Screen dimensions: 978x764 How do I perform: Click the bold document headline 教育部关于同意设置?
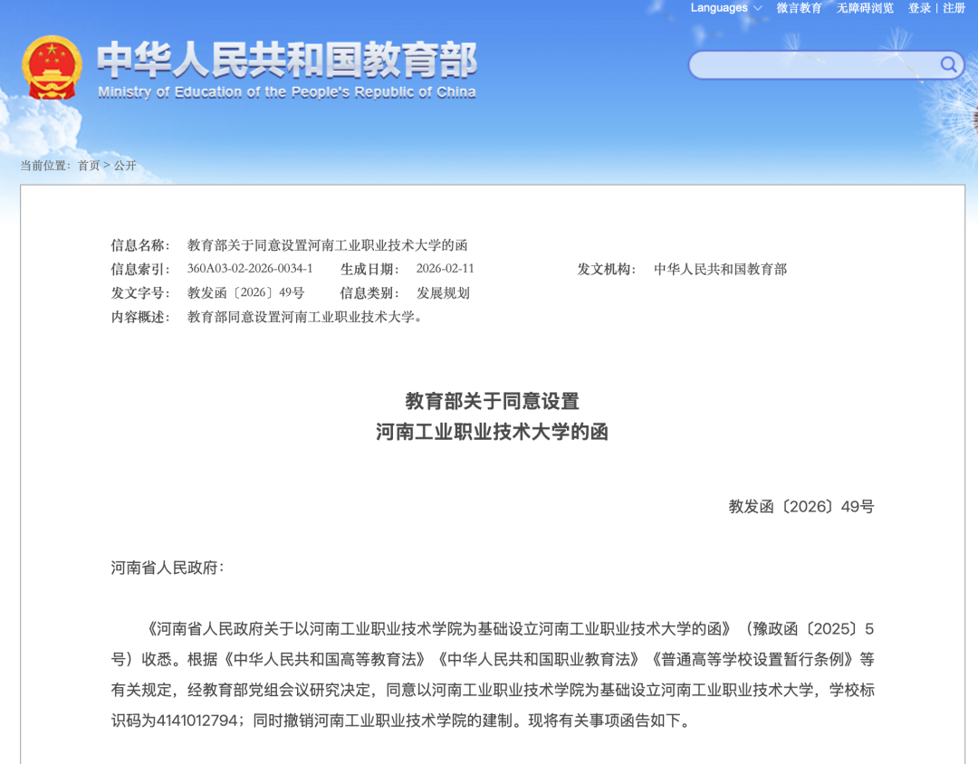click(492, 401)
